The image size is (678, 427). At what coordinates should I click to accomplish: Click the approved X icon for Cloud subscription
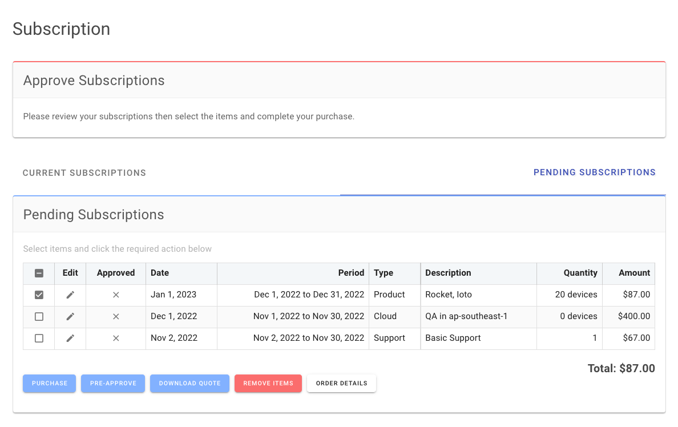click(116, 316)
